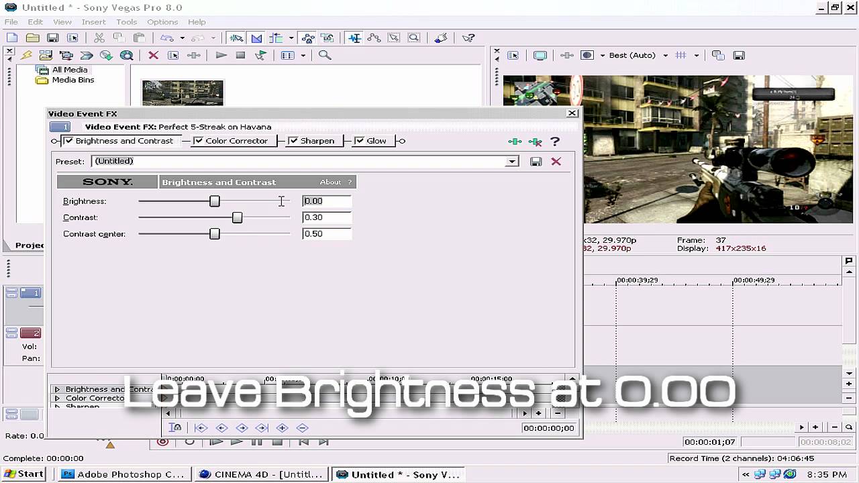859x483 pixels.
Task: Uncheck the Color Corrector effect checkbox
Action: coord(198,141)
